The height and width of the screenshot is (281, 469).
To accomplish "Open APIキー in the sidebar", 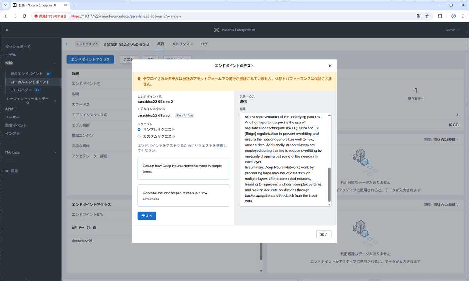I will pyautogui.click(x=12, y=109).
